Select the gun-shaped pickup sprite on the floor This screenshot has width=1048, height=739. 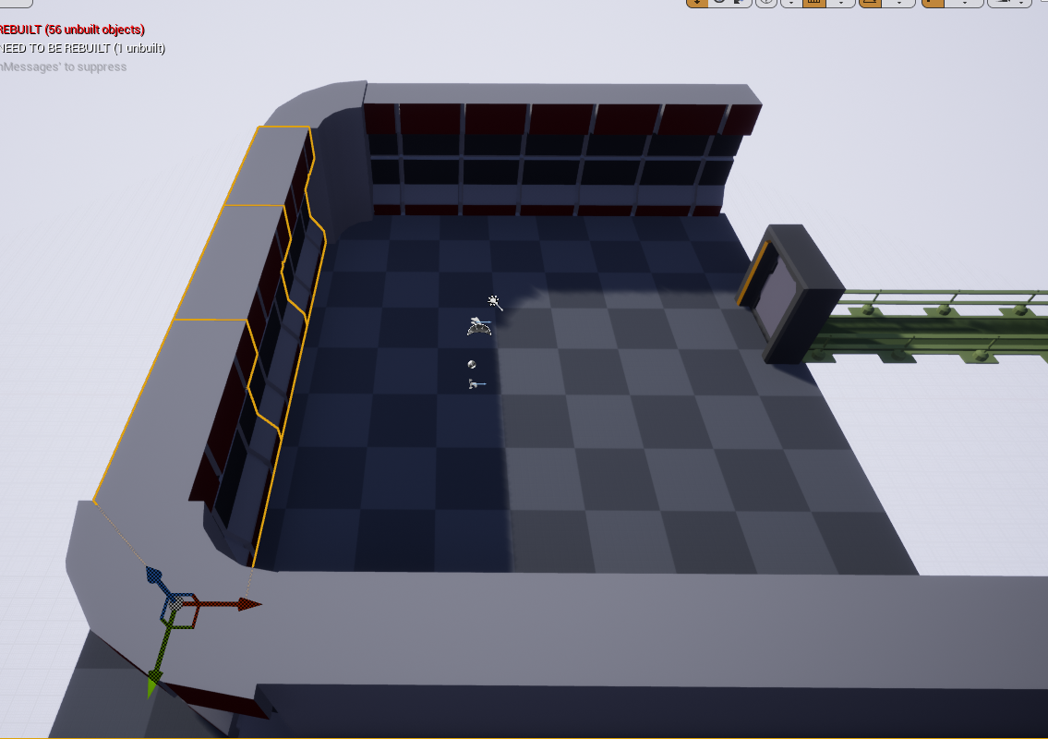476,382
